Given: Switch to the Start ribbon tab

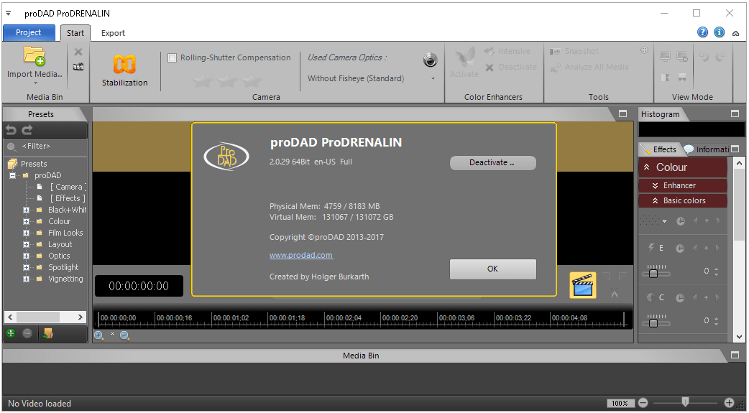Looking at the screenshot, I should [75, 33].
